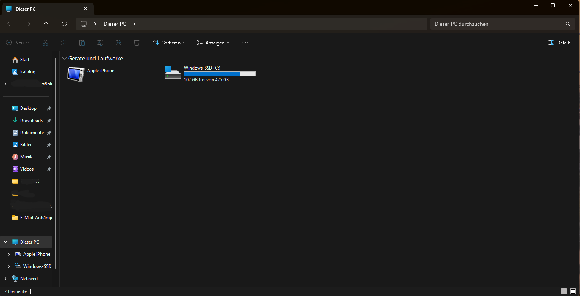Switch to large thumbnails view in status bar
The height and width of the screenshot is (296, 580).
(x=573, y=291)
